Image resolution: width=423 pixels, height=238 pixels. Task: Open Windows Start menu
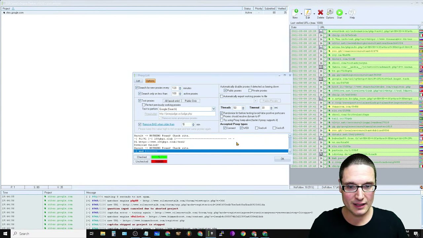[x=5, y=234]
